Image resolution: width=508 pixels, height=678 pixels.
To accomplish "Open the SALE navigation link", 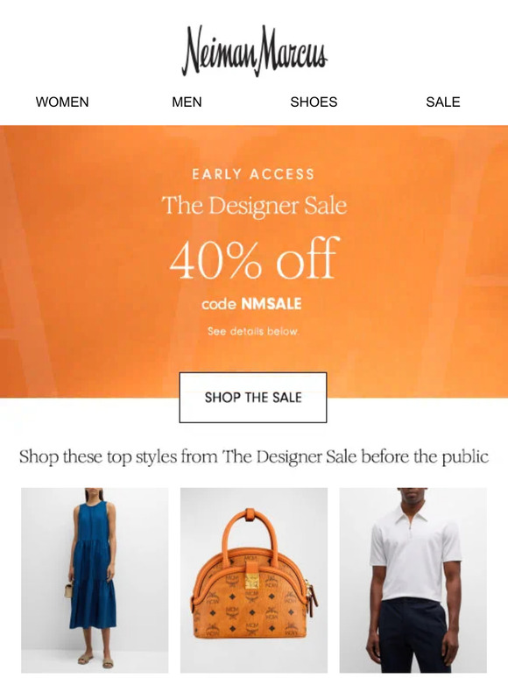I will click(442, 102).
